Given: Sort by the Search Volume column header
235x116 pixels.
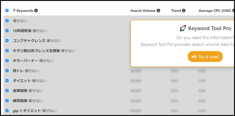Looking at the screenshot, I should [143, 11].
